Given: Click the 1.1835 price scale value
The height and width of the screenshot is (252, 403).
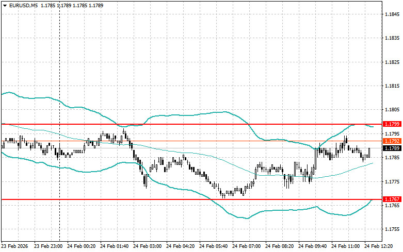Looking at the screenshot, I should point(392,38).
